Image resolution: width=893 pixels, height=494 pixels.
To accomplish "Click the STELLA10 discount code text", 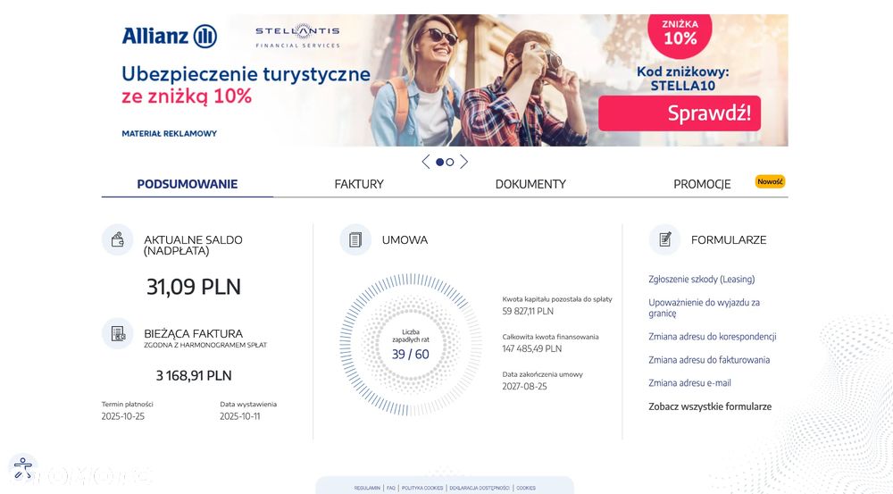I will pyautogui.click(x=683, y=86).
